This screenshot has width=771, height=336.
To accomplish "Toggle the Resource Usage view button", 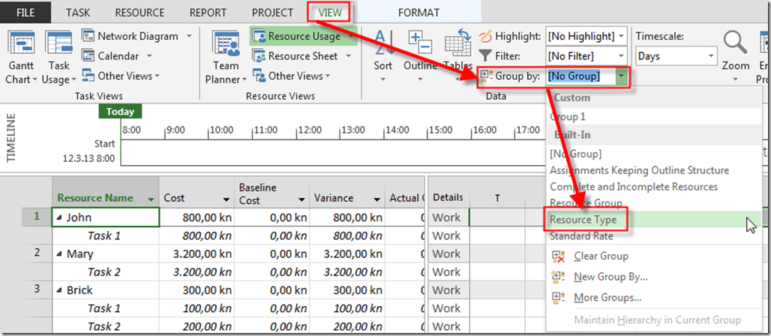I will pyautogui.click(x=303, y=36).
